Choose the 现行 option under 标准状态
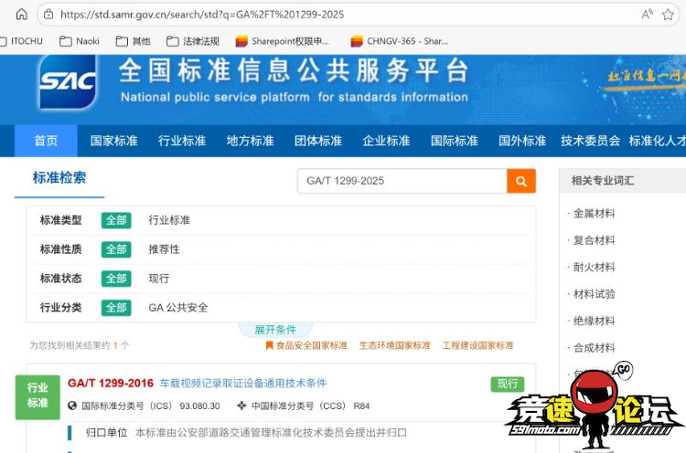 click(159, 279)
